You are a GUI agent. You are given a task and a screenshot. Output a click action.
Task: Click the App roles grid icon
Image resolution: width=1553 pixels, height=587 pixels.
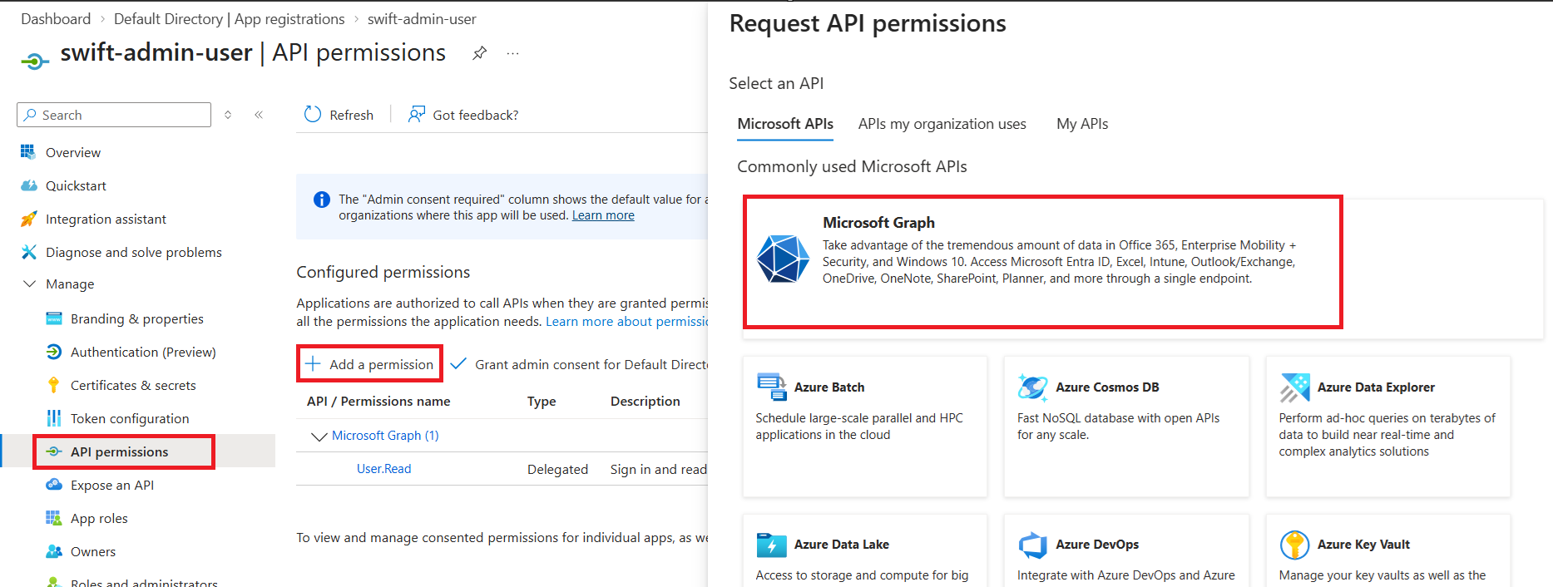click(x=54, y=518)
